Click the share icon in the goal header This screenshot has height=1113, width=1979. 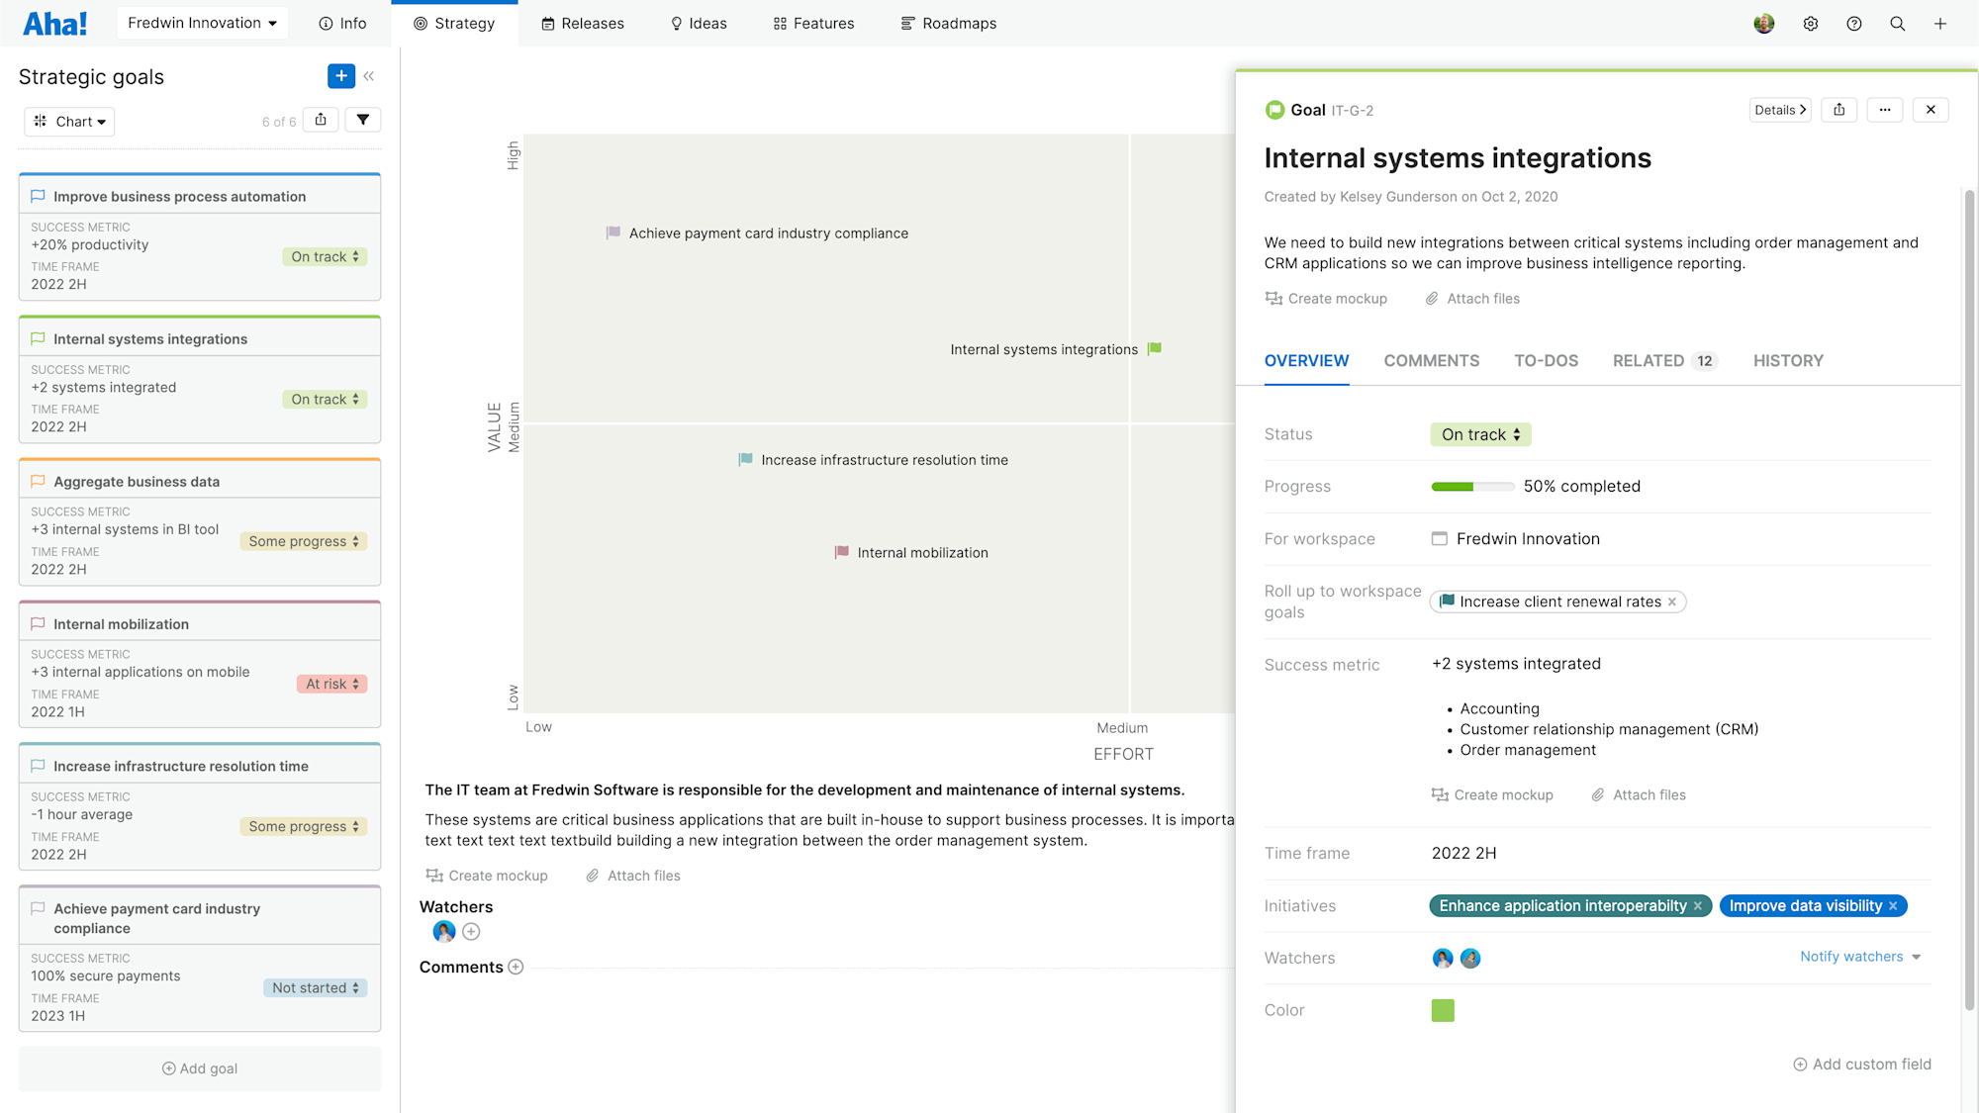[1838, 110]
